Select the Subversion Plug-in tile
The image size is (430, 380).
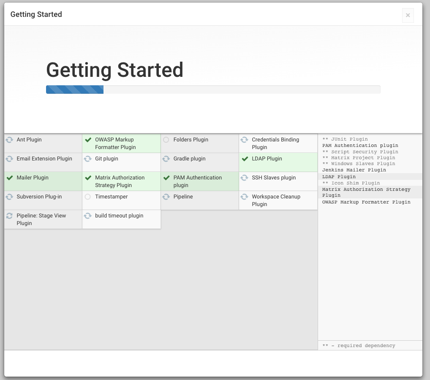43,201
